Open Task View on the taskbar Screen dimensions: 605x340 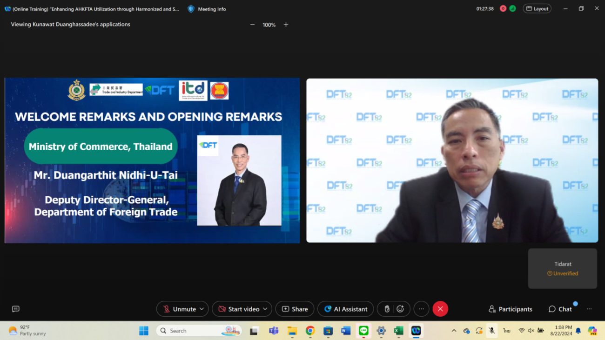tap(254, 331)
